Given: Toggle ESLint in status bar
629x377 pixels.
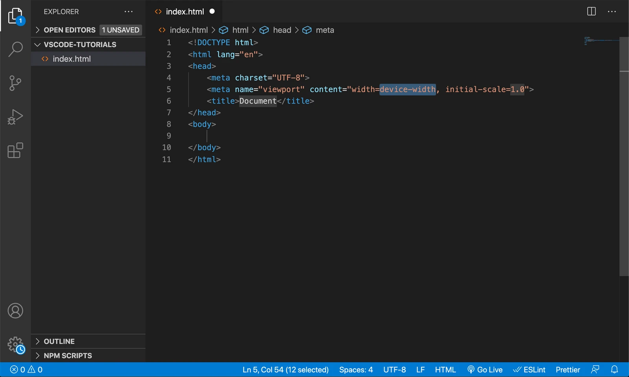Looking at the screenshot, I should click(x=529, y=370).
